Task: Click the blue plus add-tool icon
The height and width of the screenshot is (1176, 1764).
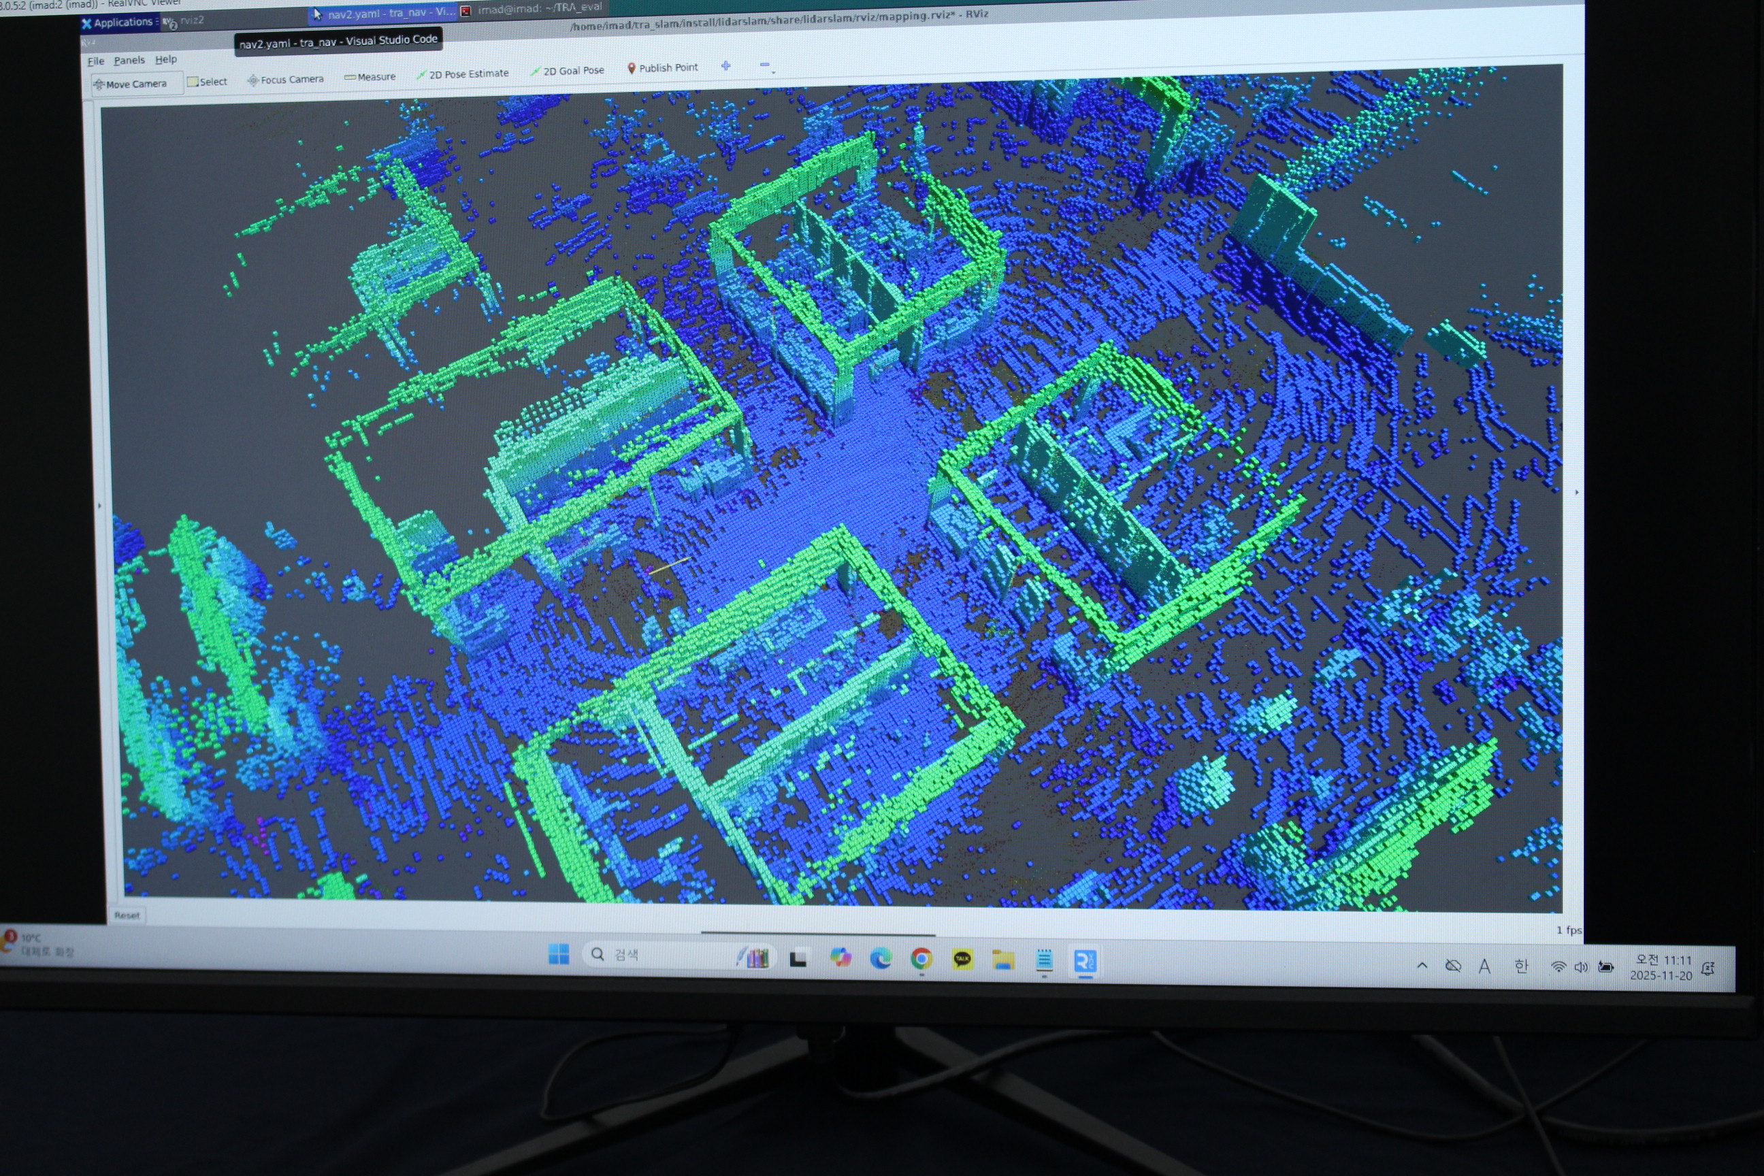Action: pyautogui.click(x=725, y=66)
